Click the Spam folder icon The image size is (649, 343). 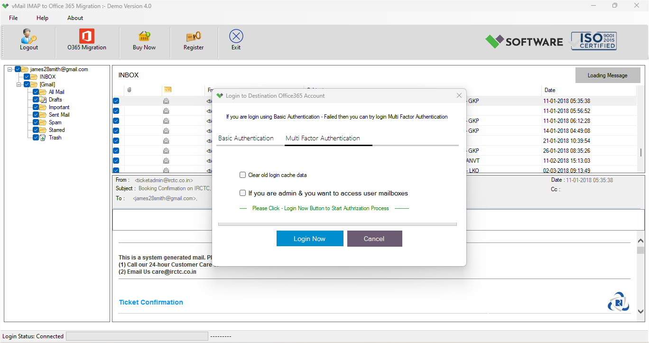pos(43,122)
